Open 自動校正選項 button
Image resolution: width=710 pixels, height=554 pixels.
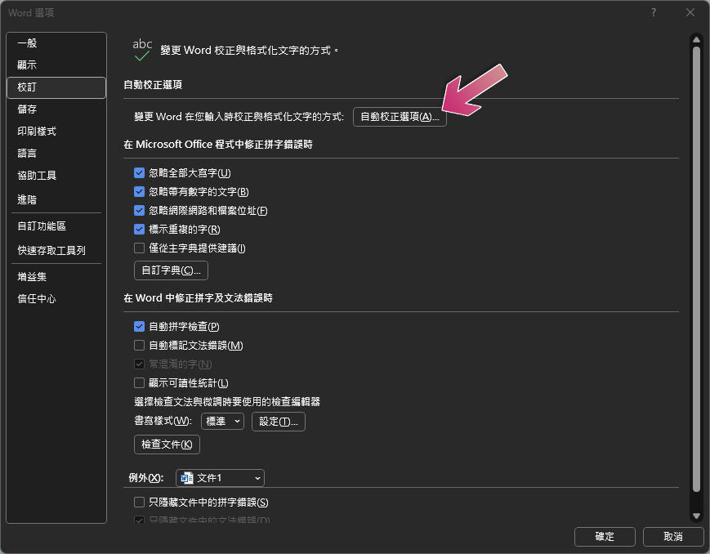(x=400, y=117)
